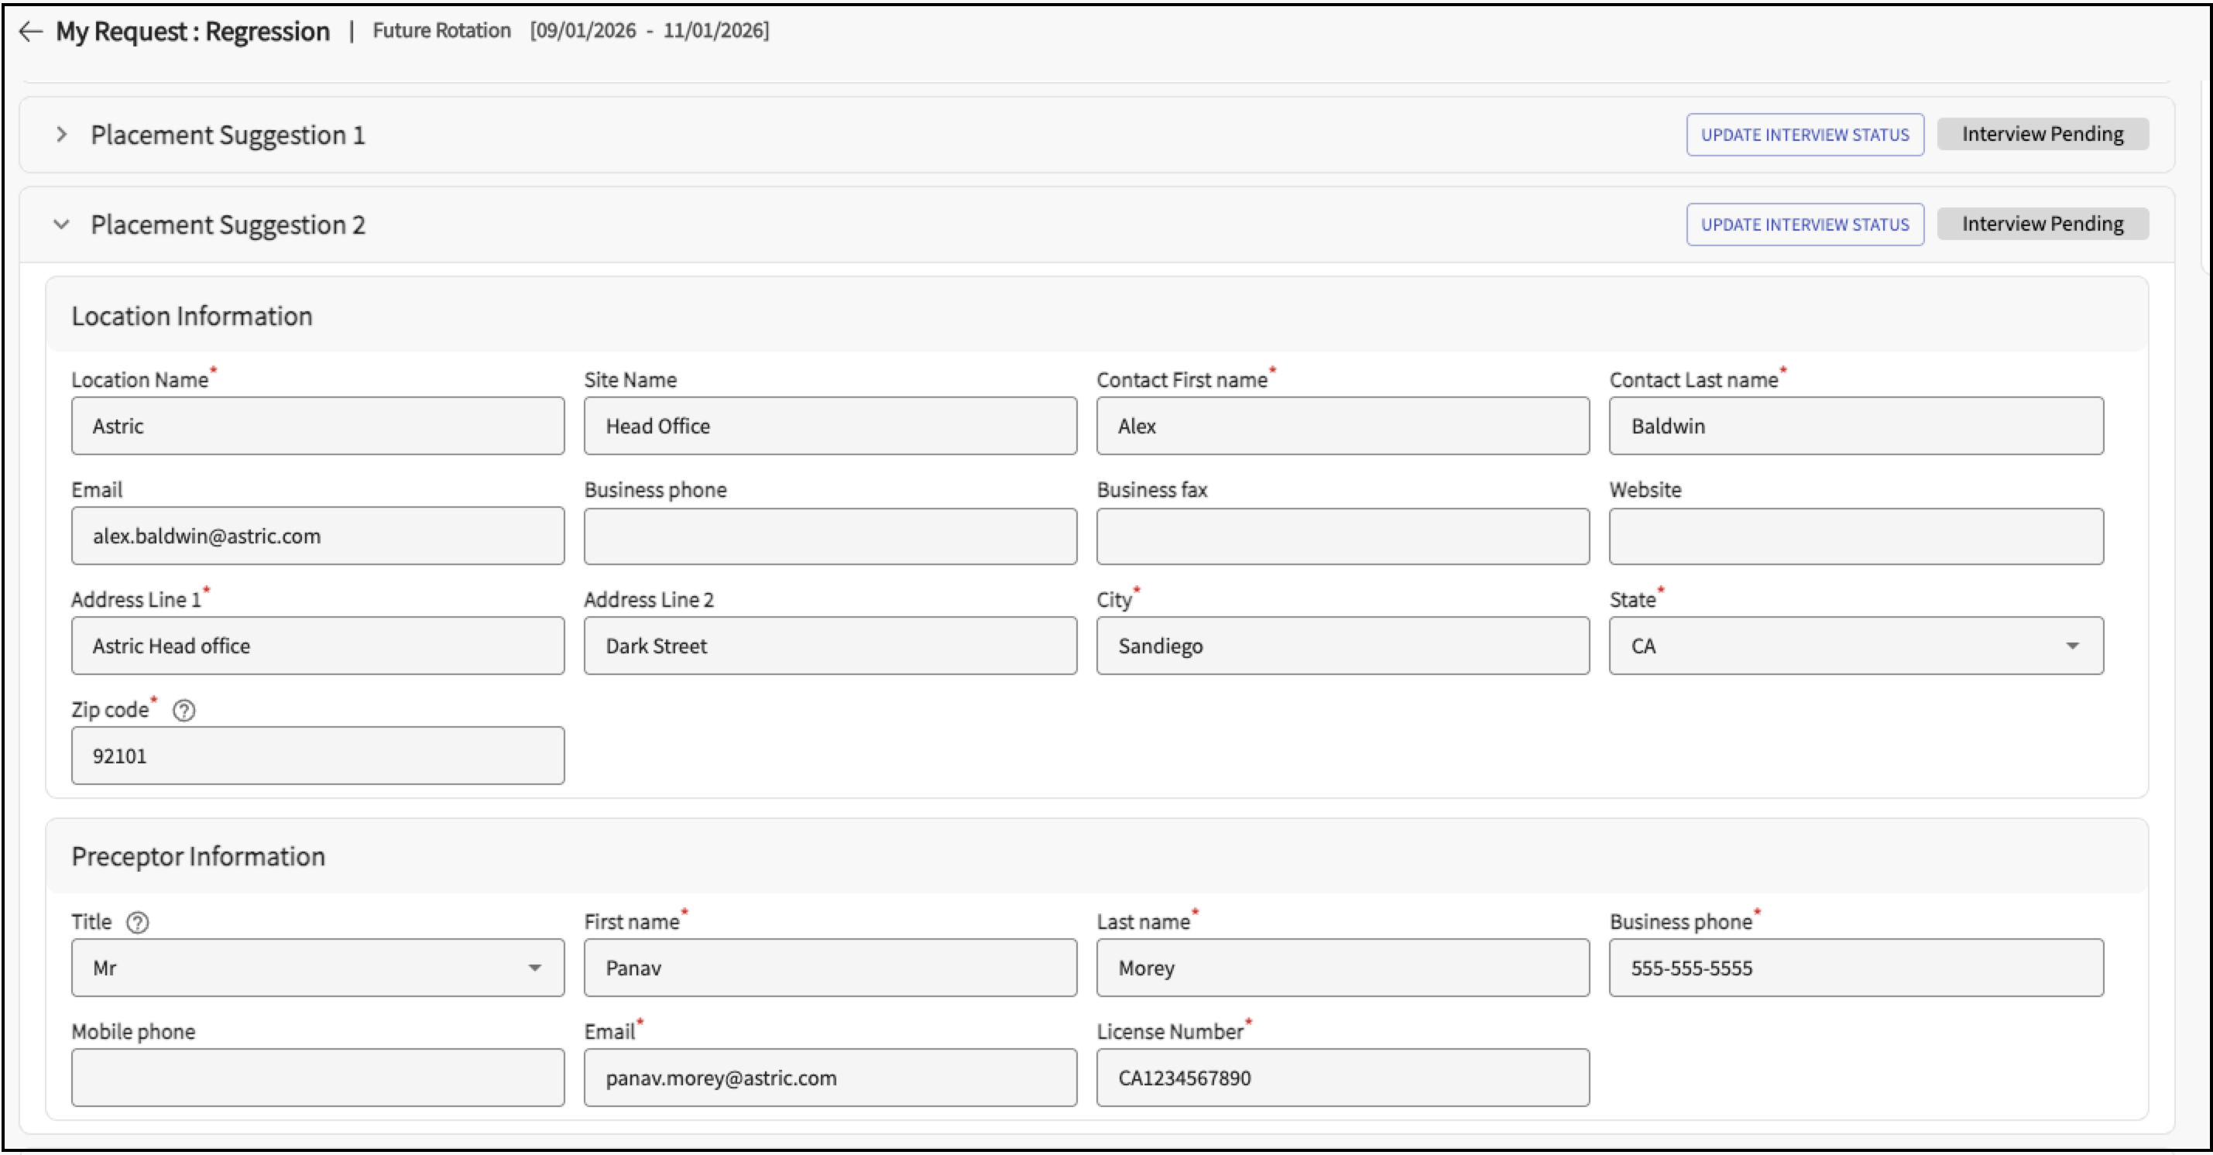The image size is (2213, 1155).
Task: Click the rotation date range 09/01/2026 - 11/01/2026
Action: [x=650, y=31]
